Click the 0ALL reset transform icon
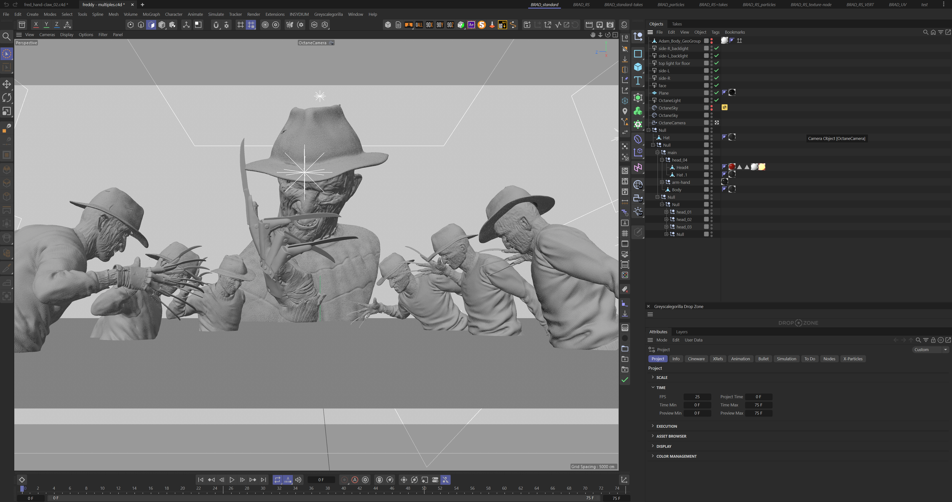The height and width of the screenshot is (502, 952). [x=419, y=25]
